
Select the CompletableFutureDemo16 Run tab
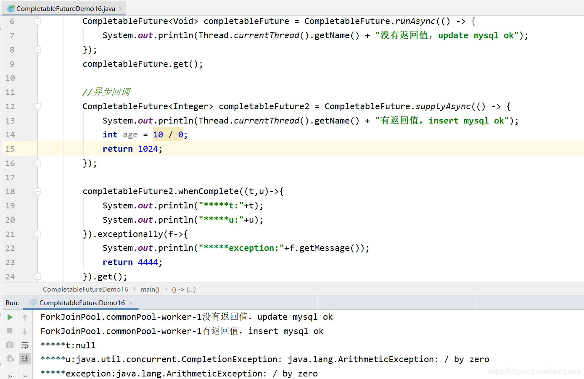82,303
